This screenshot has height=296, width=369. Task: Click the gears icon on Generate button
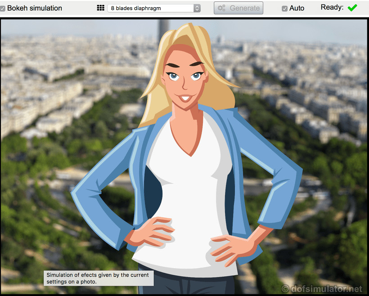(221, 8)
